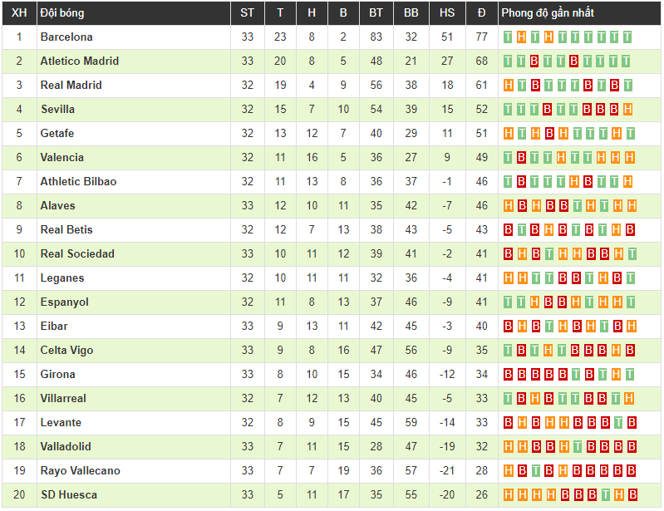This screenshot has height=511, width=664.
Task: Click the 'Phong độ gần nhất' column header
Action: coord(548,13)
